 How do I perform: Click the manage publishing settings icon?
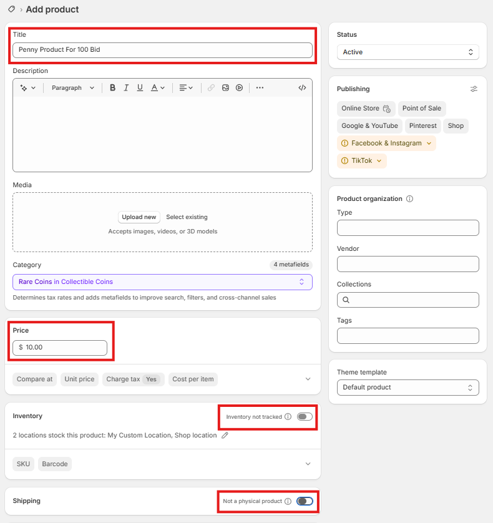[x=474, y=89]
